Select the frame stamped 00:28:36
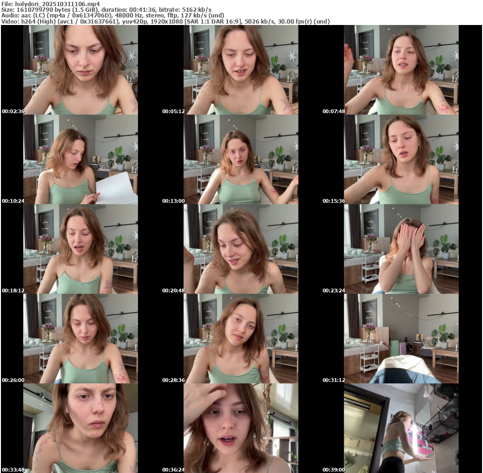 [x=241, y=339]
